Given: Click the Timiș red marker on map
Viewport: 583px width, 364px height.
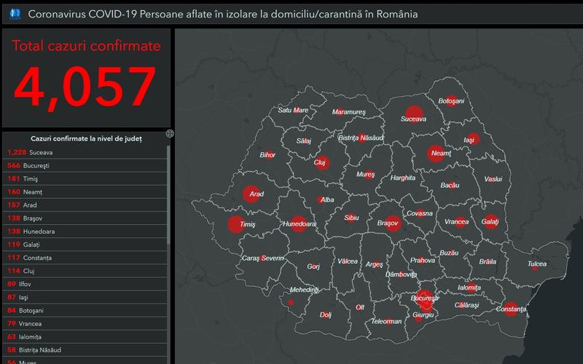Looking at the screenshot, I should point(236,224).
